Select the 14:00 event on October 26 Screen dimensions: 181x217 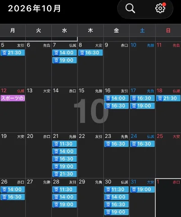click(x=13, y=189)
